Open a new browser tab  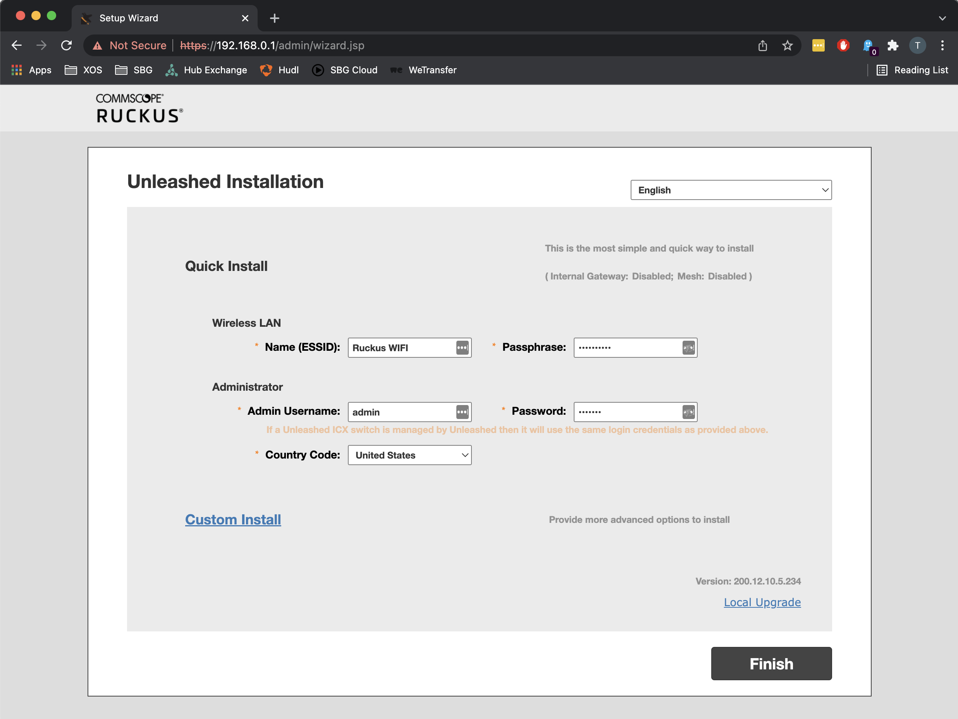click(x=274, y=18)
